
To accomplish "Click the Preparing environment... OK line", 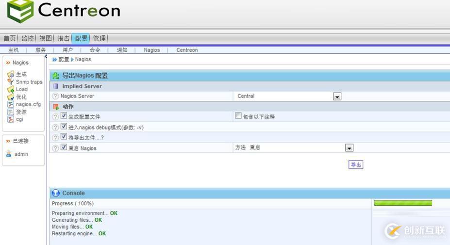I will coord(84,213).
